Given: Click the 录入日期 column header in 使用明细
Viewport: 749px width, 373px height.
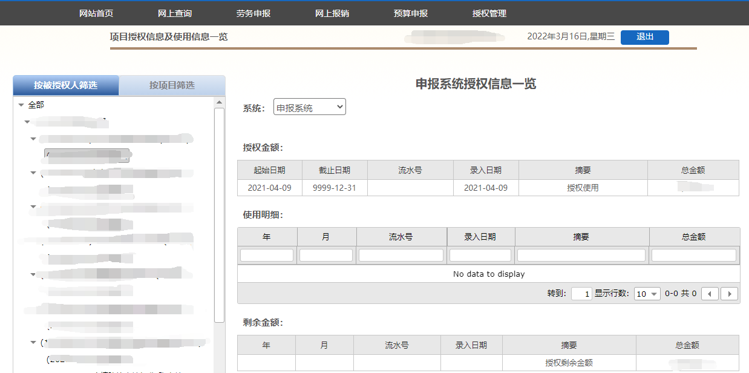Looking at the screenshot, I should pyautogui.click(x=480, y=237).
